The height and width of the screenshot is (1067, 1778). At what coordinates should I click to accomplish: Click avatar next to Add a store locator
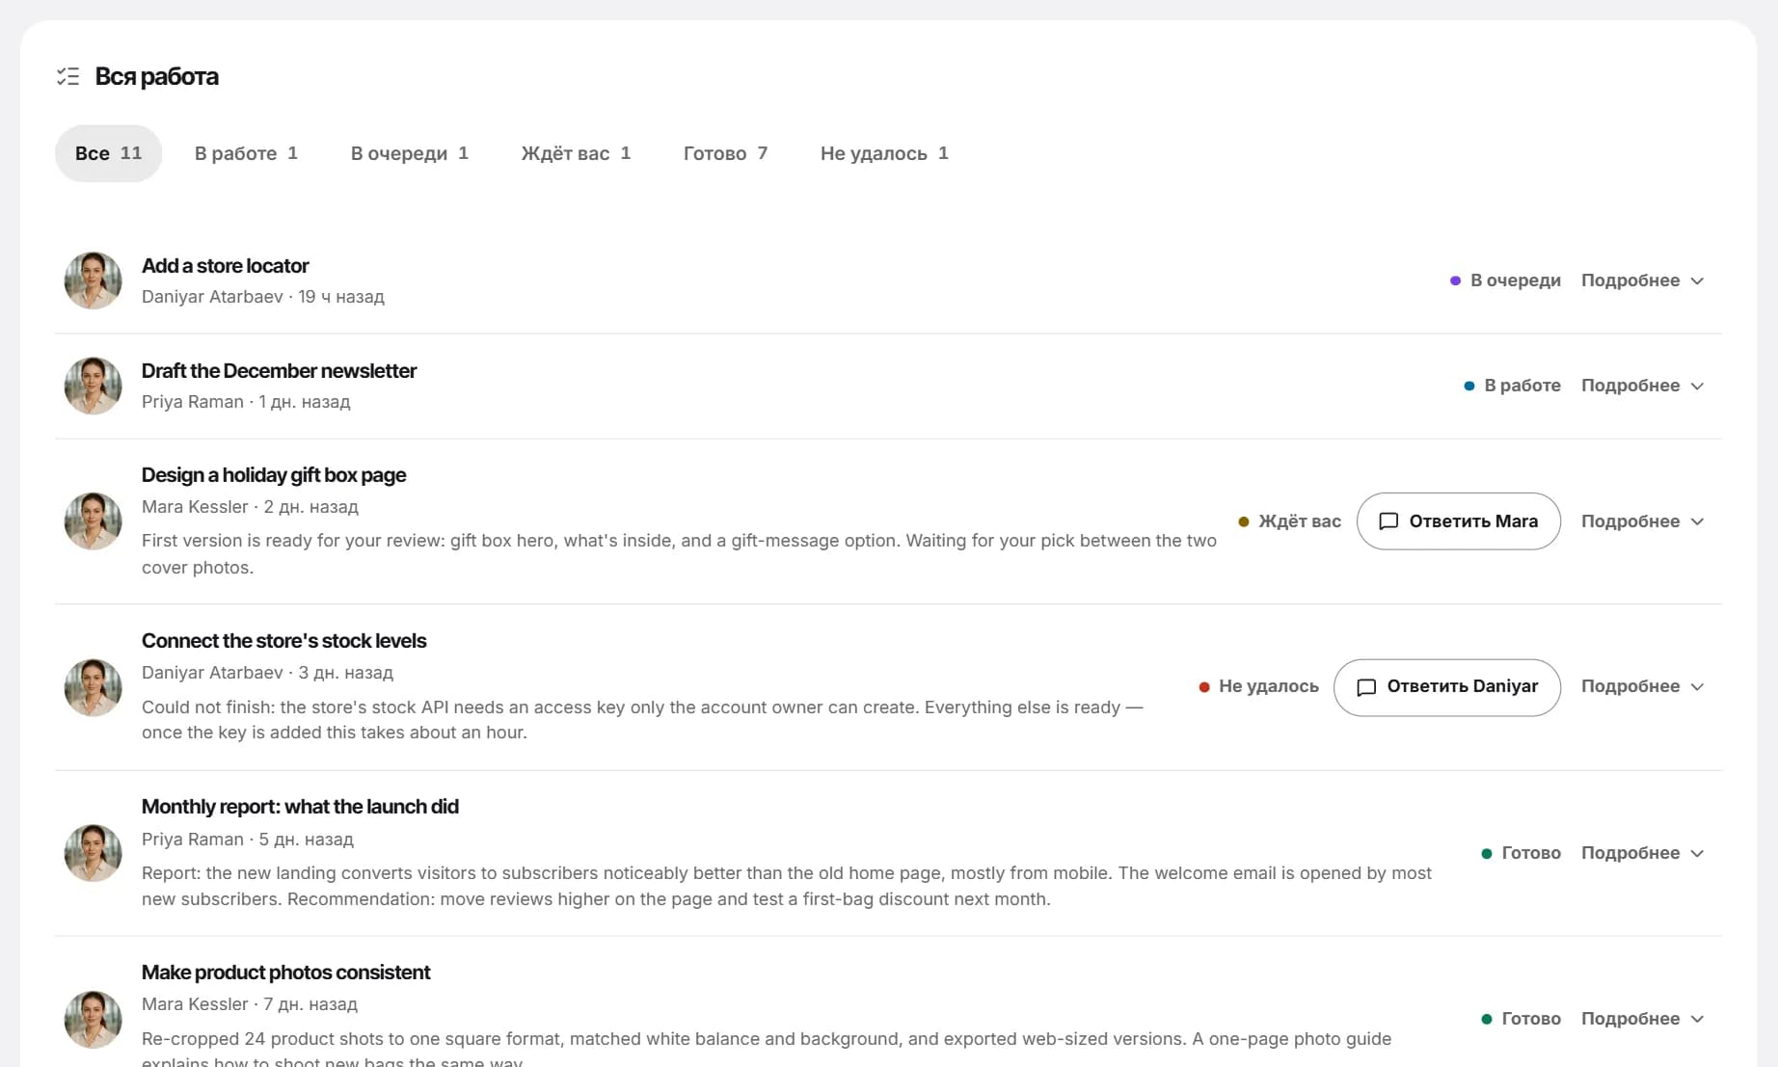pyautogui.click(x=93, y=280)
